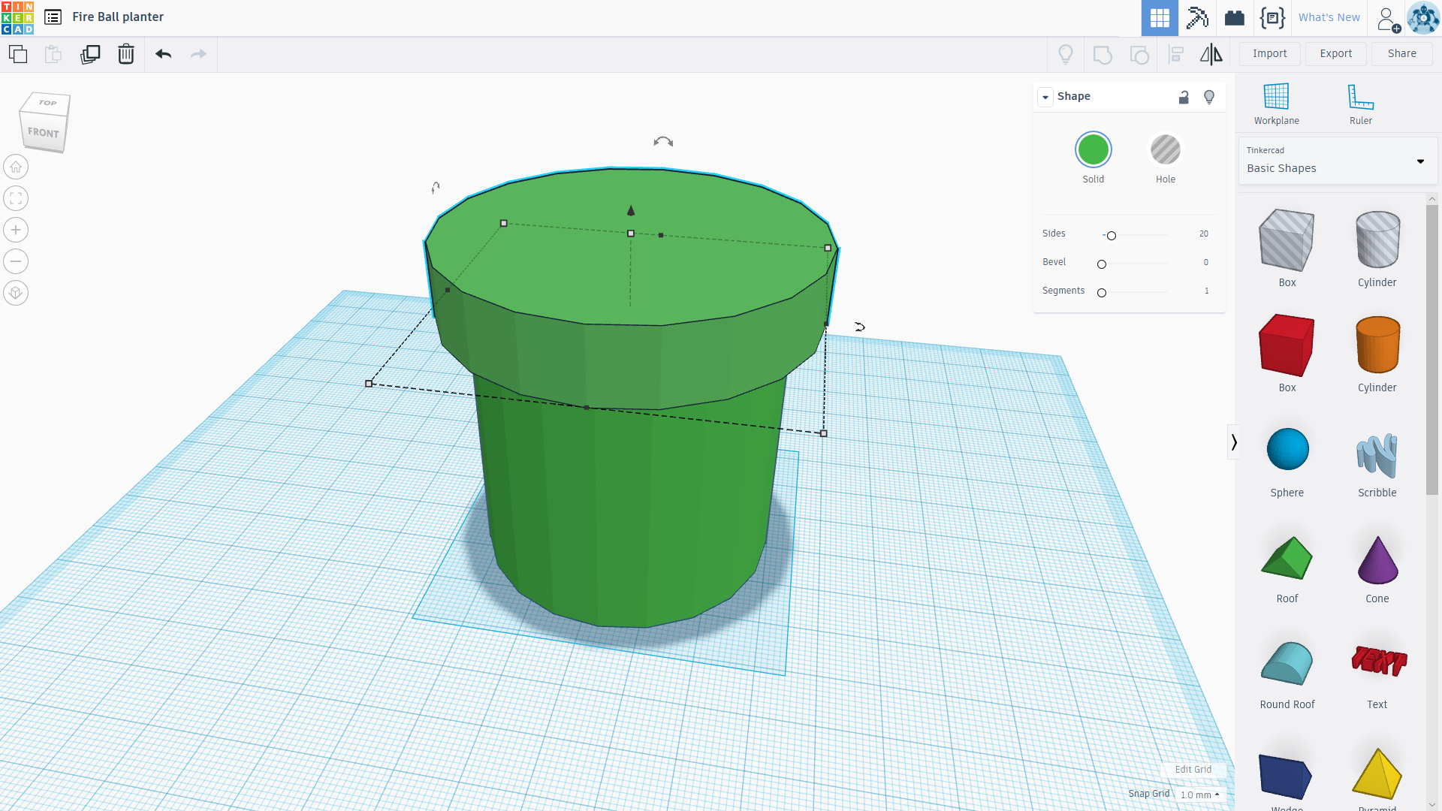Click the TOP face of view cube
The image size is (1442, 811).
tap(48, 103)
